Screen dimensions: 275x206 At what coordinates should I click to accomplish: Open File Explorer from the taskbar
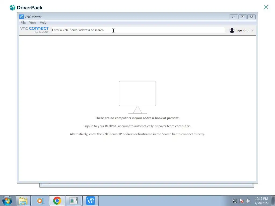point(23,201)
